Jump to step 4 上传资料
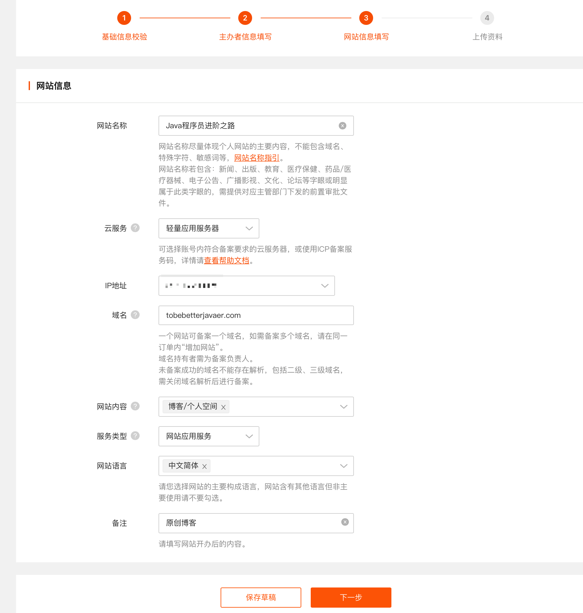 487,18
